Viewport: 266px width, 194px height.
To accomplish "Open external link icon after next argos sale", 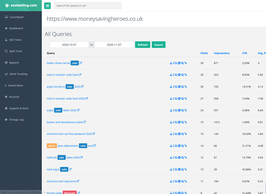I will (x=70, y=169).
